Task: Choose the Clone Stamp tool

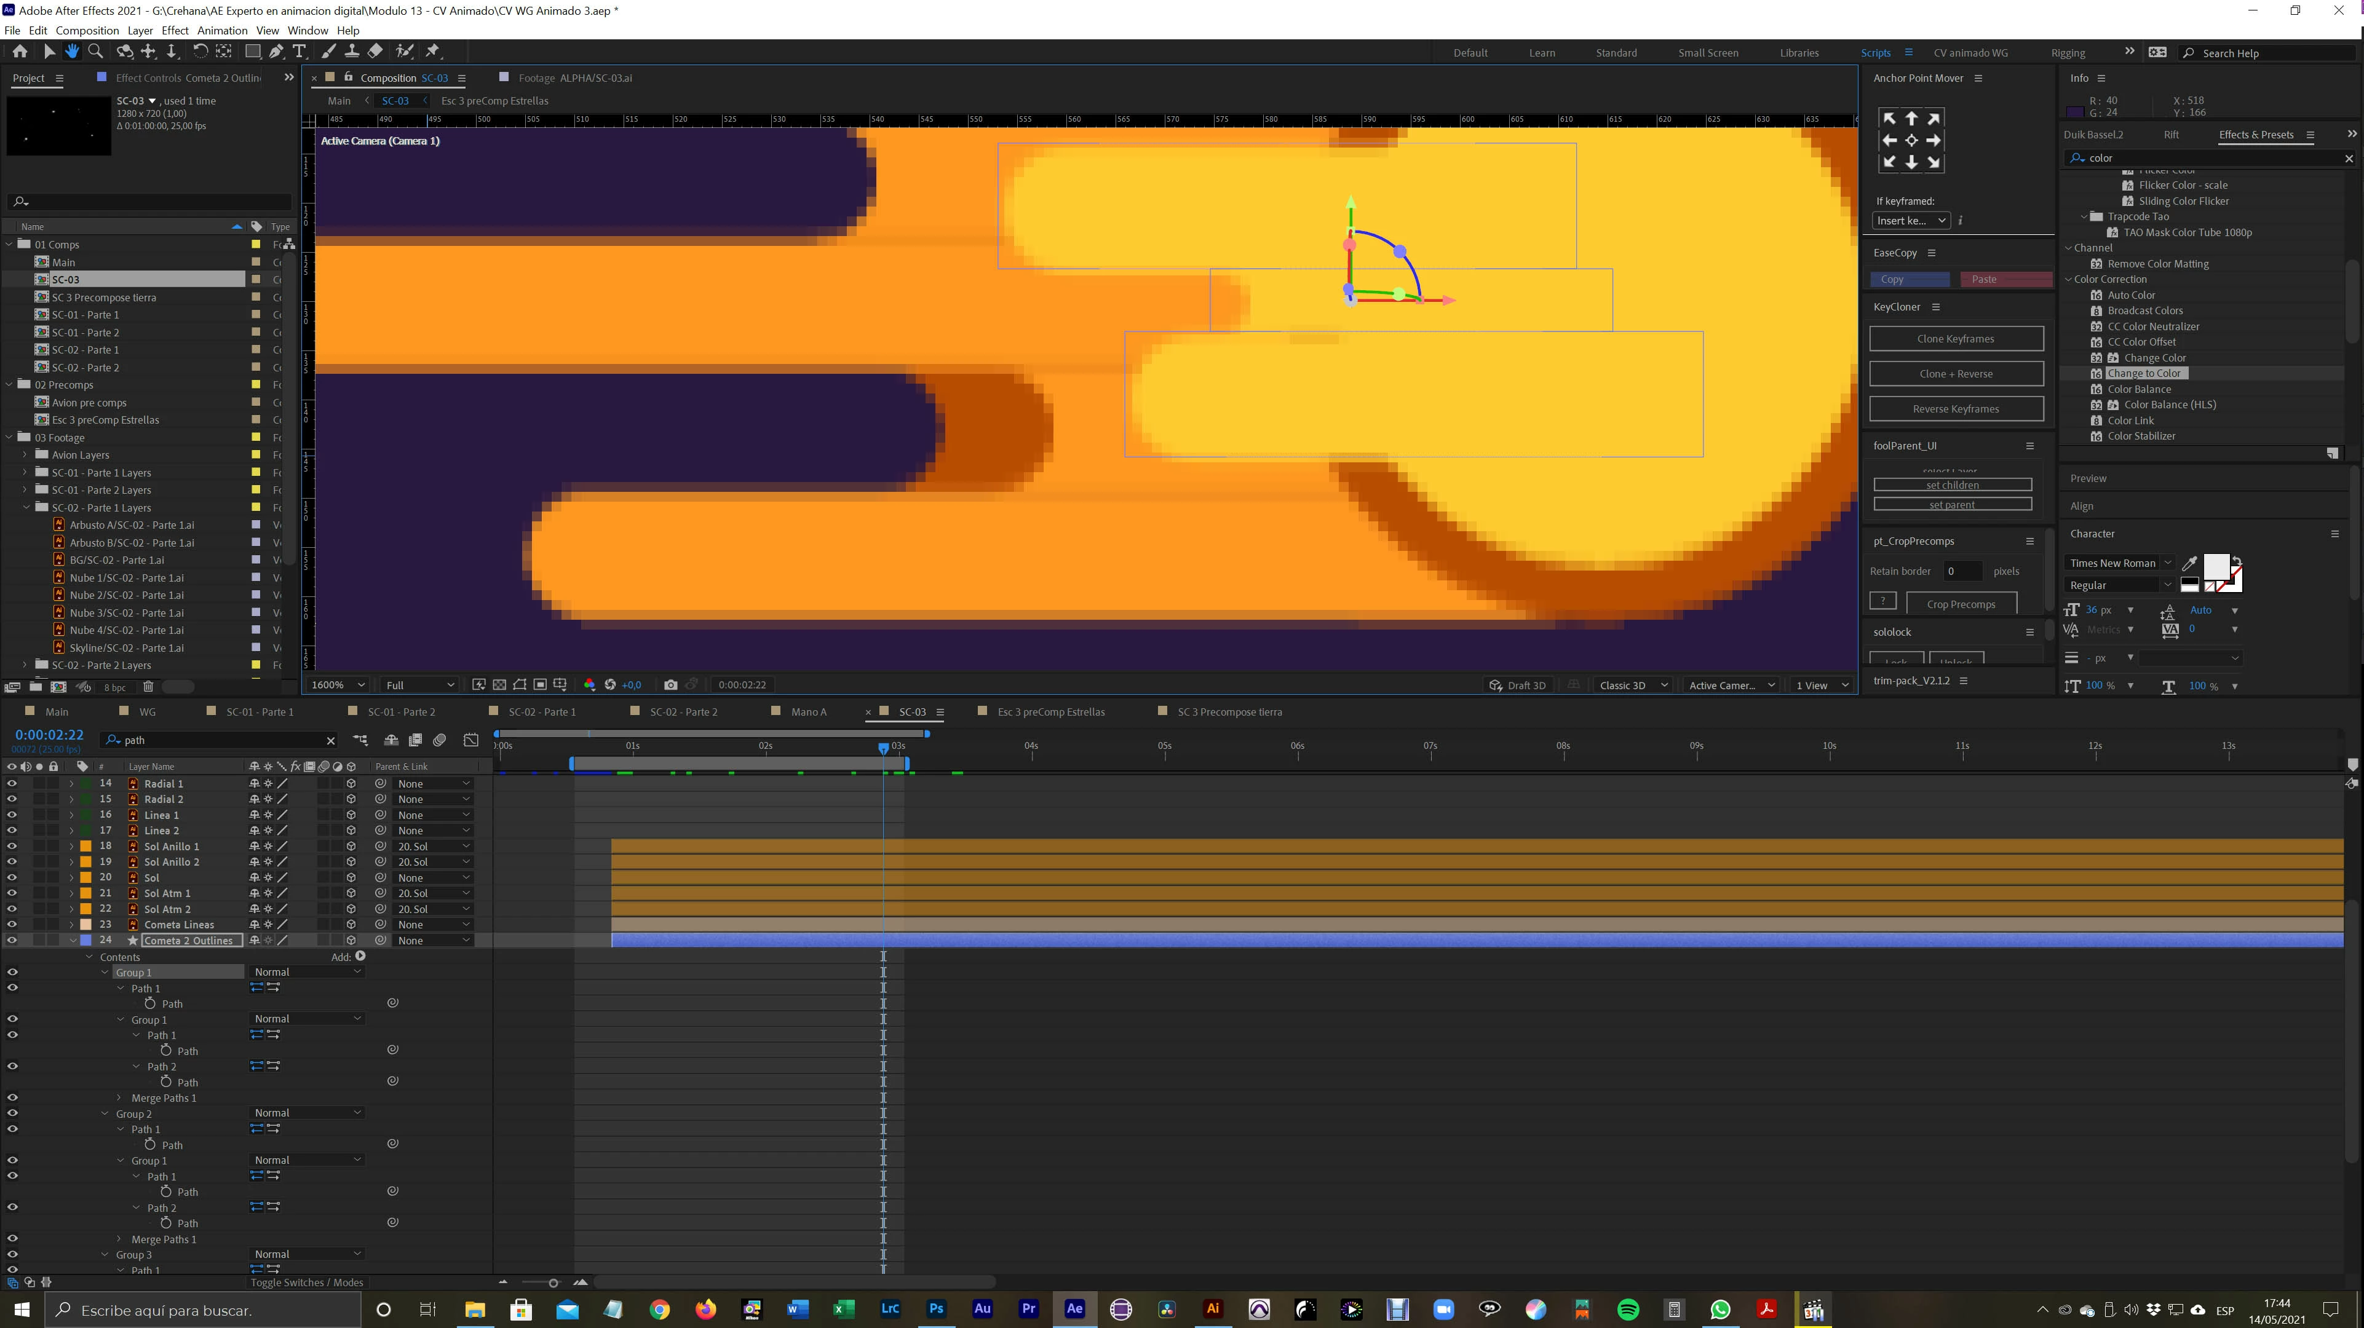Action: (352, 52)
